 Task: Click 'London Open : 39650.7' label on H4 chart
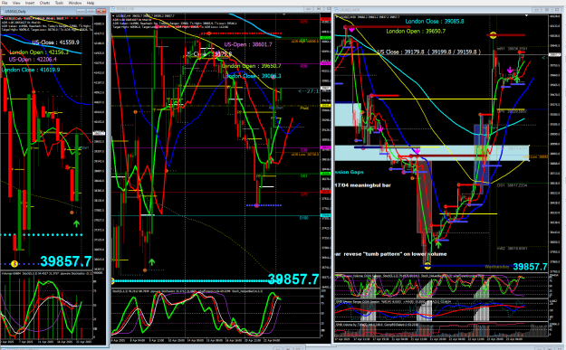(x=251, y=66)
